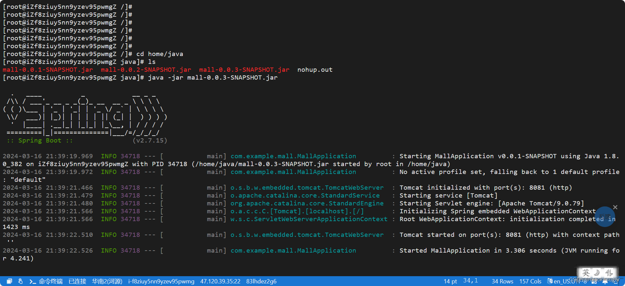The width and height of the screenshot is (625, 286).
Task: Click nohup.out in the file listing
Action: point(315,70)
